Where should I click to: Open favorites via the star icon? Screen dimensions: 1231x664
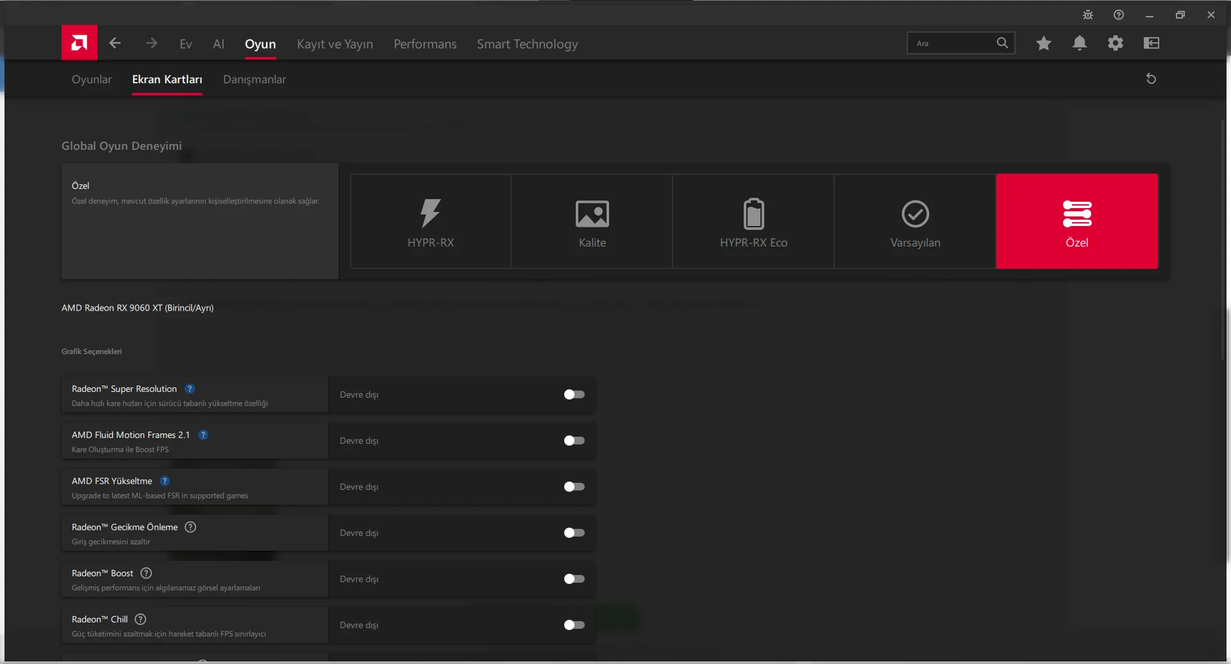click(x=1043, y=43)
